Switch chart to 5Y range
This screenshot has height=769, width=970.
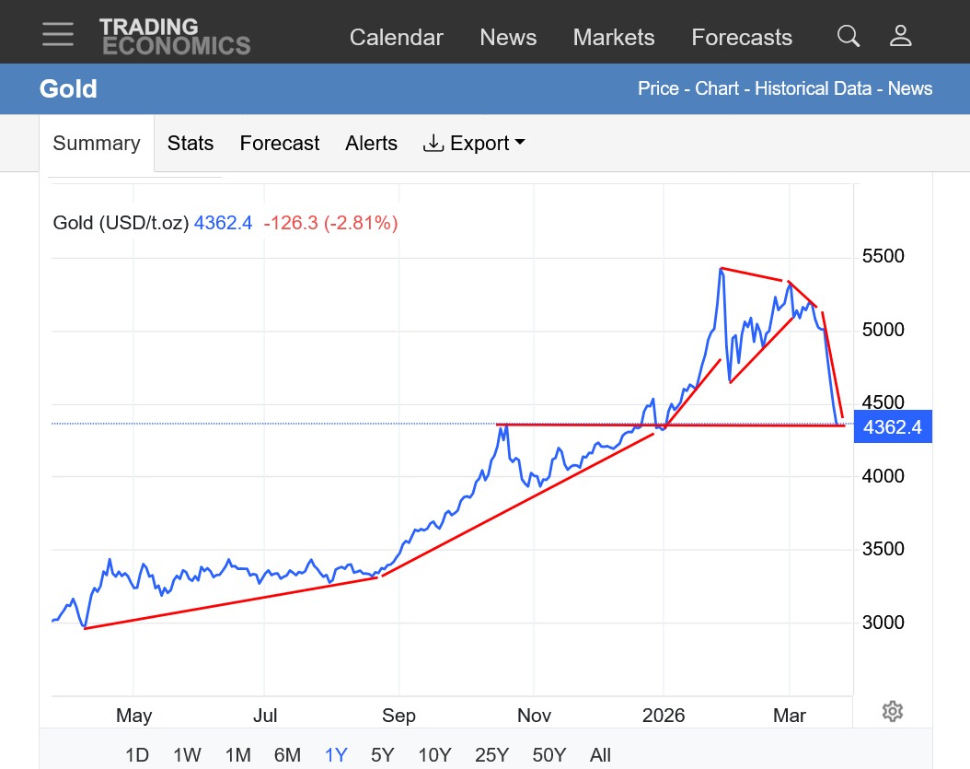382,755
